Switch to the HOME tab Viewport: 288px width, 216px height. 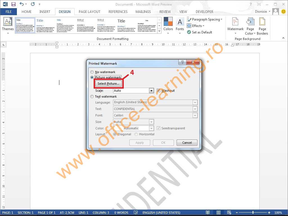[x=26, y=12]
